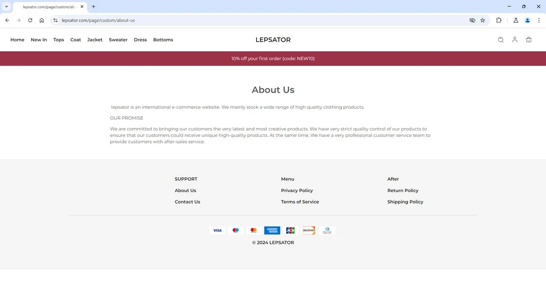
Task: Click the © 2024 LEPSATOR copyright text
Action: (273, 243)
